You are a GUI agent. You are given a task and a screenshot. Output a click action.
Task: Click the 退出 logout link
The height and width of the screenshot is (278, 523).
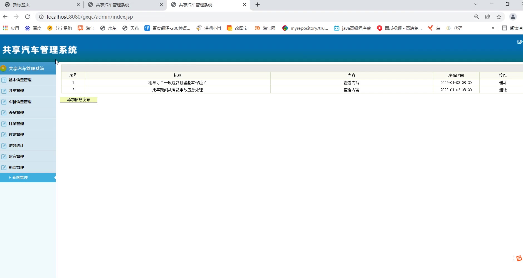[520, 42]
